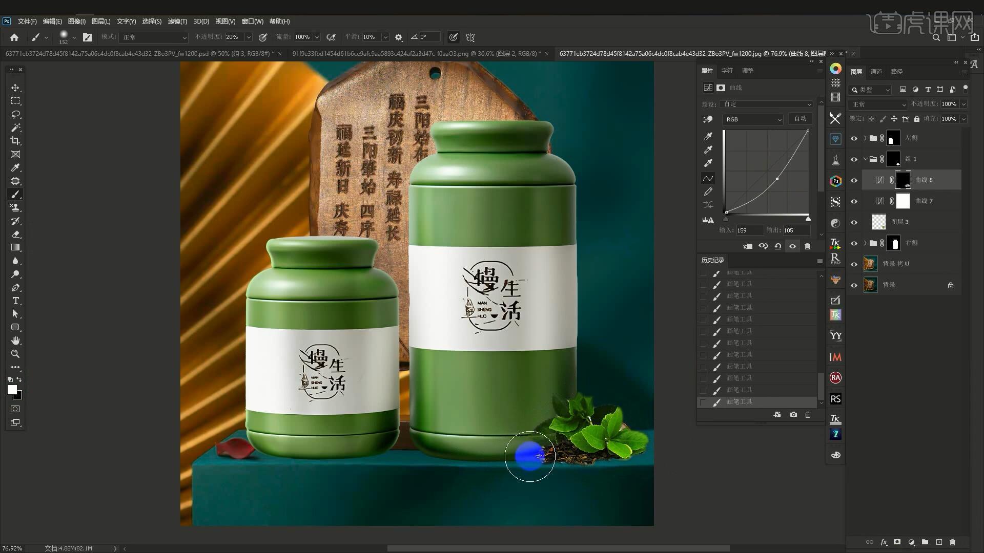Open the brush blending mode dropdown

(154, 37)
